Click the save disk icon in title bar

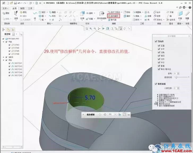pos(15,3)
